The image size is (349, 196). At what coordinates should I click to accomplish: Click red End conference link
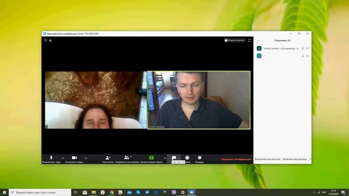click(x=236, y=160)
